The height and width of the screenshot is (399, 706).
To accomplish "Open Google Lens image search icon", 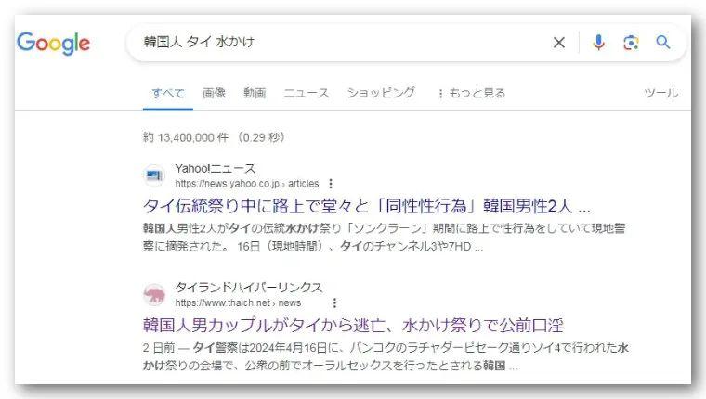I will pos(631,43).
